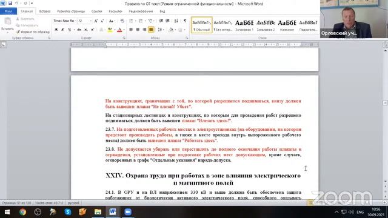Decrease the paragraph indent
Image resolution: width=388 pixels, height=218 pixels.
coord(161,21)
